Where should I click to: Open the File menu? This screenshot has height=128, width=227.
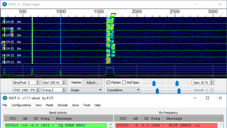[5, 105]
